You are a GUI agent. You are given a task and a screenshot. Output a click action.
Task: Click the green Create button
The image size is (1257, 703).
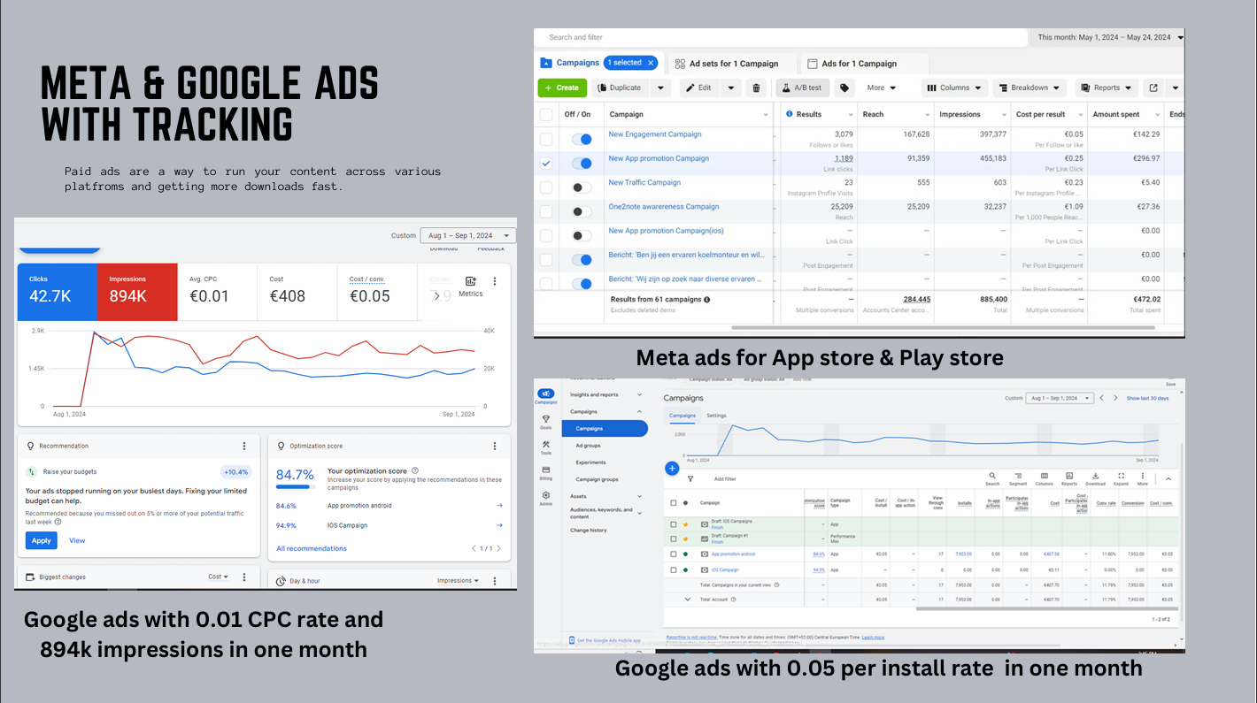[x=562, y=88]
